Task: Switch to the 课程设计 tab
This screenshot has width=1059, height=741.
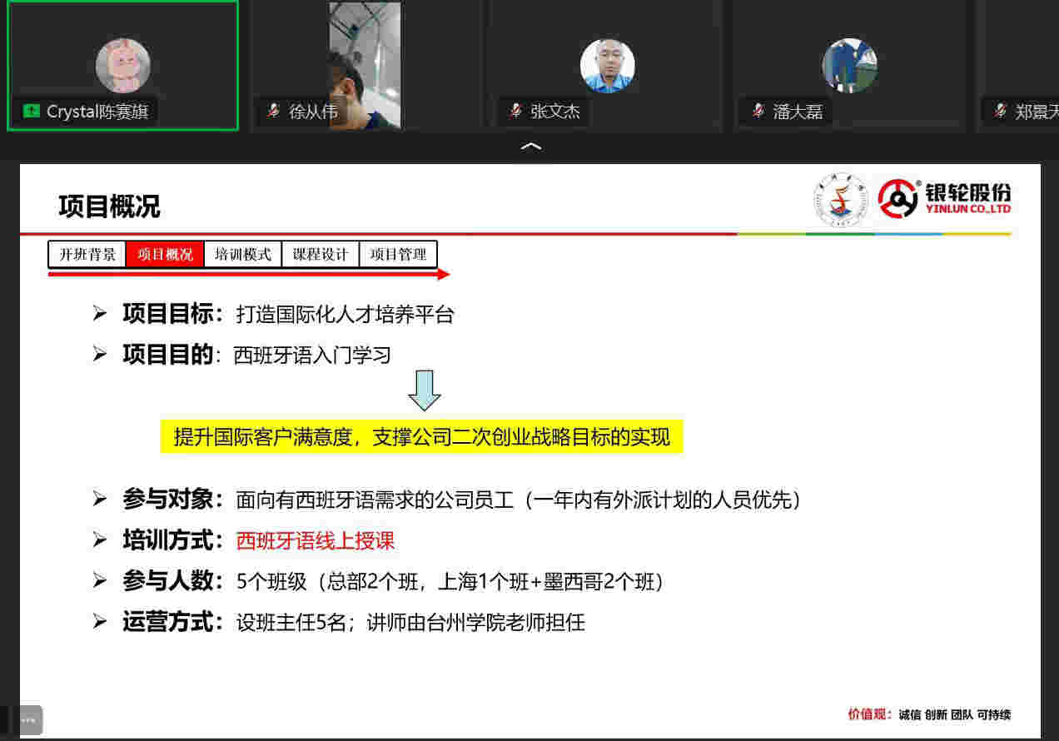Action: 321,255
